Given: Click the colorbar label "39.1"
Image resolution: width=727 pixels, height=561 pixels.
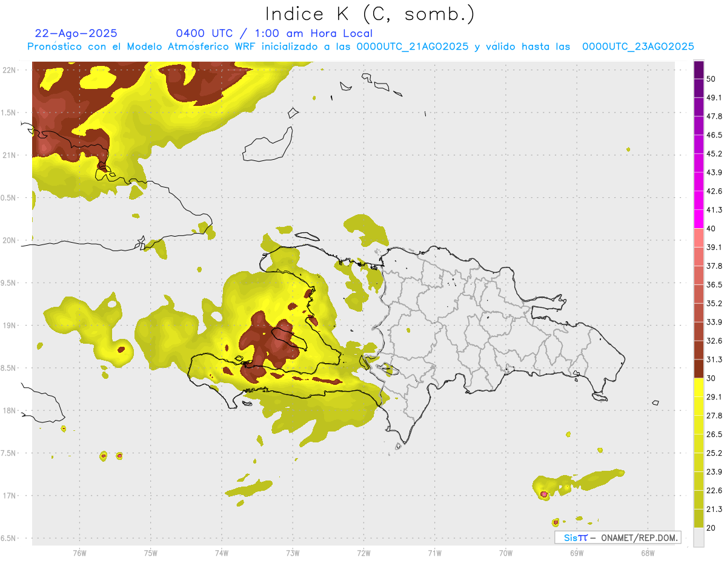Looking at the screenshot, I should point(714,247).
